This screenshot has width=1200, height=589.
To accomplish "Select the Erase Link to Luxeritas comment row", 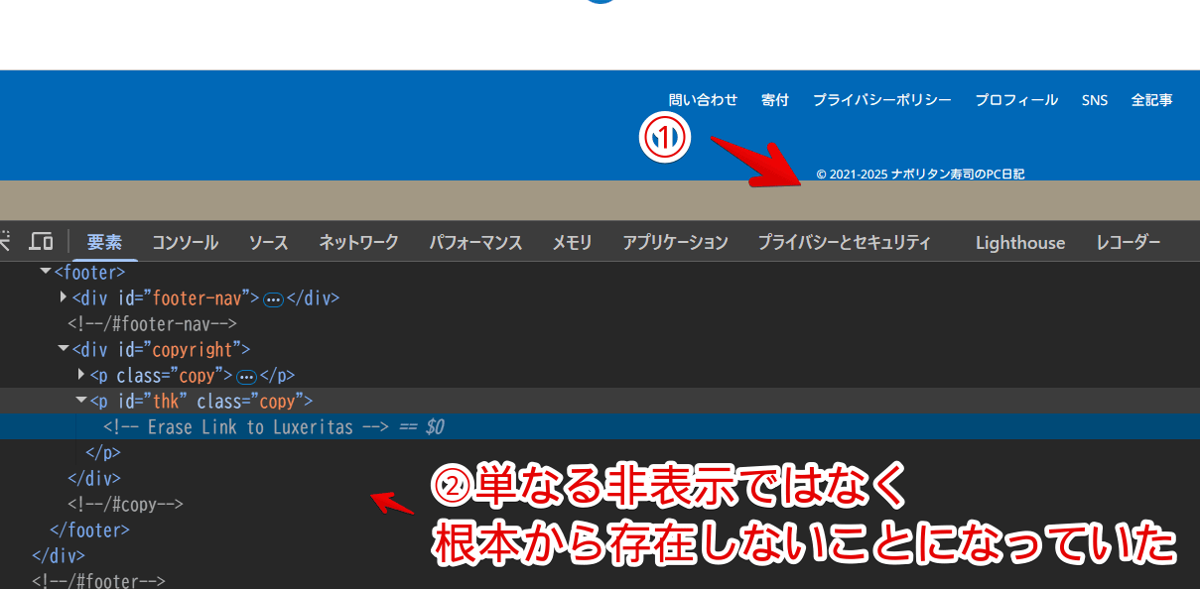I will [x=600, y=426].
